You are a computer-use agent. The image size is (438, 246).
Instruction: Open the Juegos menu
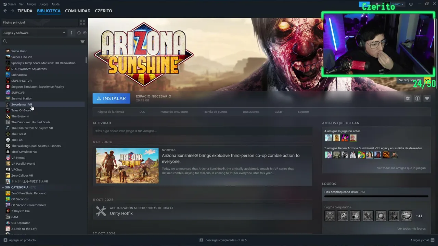coord(44,4)
